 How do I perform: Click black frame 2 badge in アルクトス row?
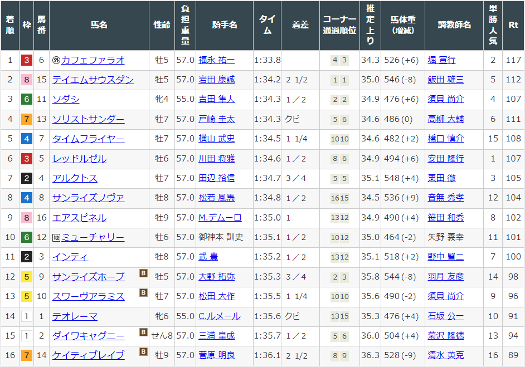click(26, 178)
